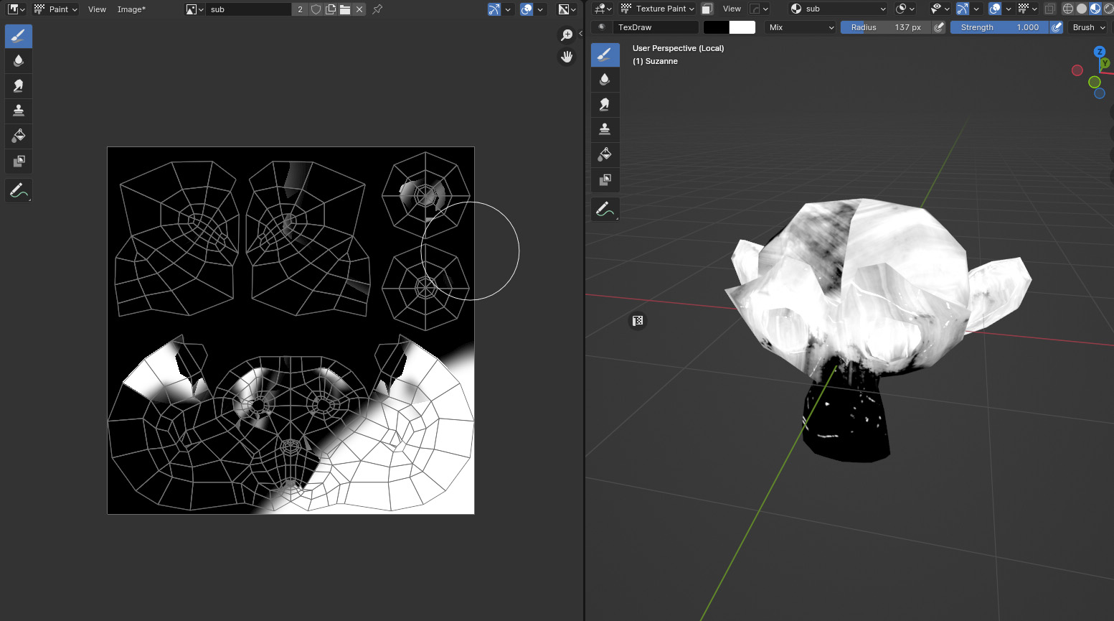This screenshot has width=1114, height=621.
Task: Toggle fake user shield for sub image
Action: pyautogui.click(x=316, y=9)
